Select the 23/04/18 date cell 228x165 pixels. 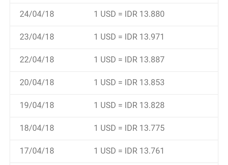37,37
